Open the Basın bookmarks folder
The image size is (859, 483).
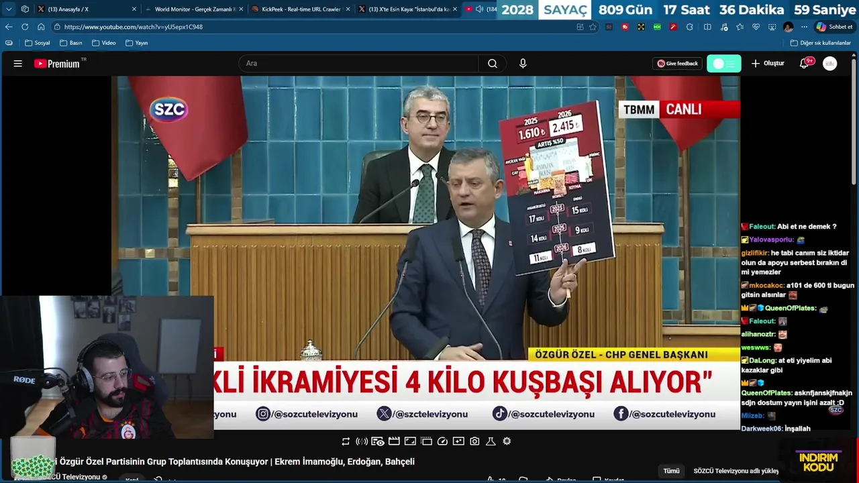[71, 43]
